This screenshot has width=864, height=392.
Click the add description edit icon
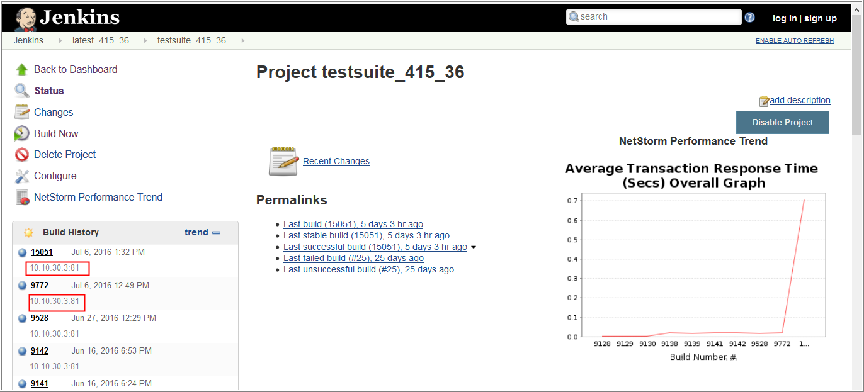(765, 101)
